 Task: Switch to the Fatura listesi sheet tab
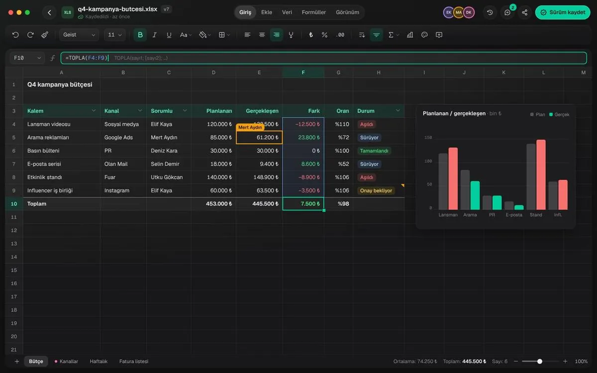click(x=134, y=362)
